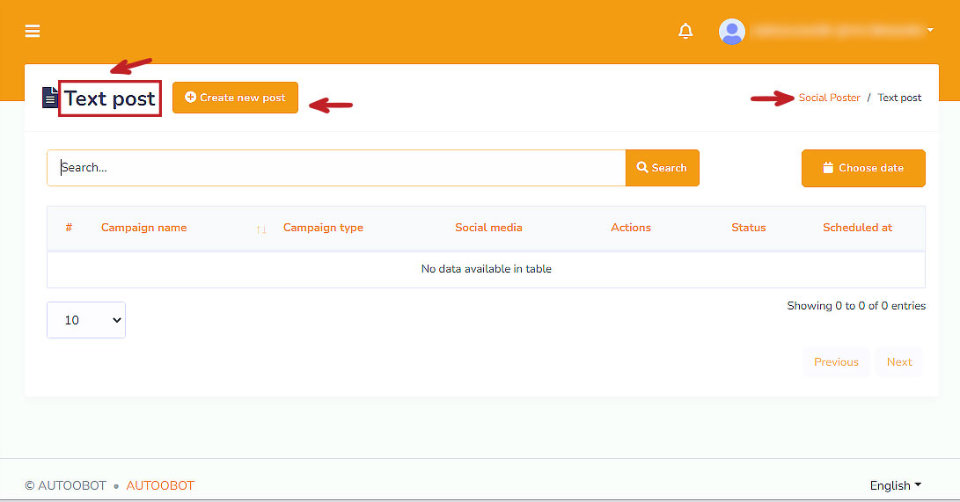
Task: Expand the user account dropdown arrow
Action: click(930, 31)
